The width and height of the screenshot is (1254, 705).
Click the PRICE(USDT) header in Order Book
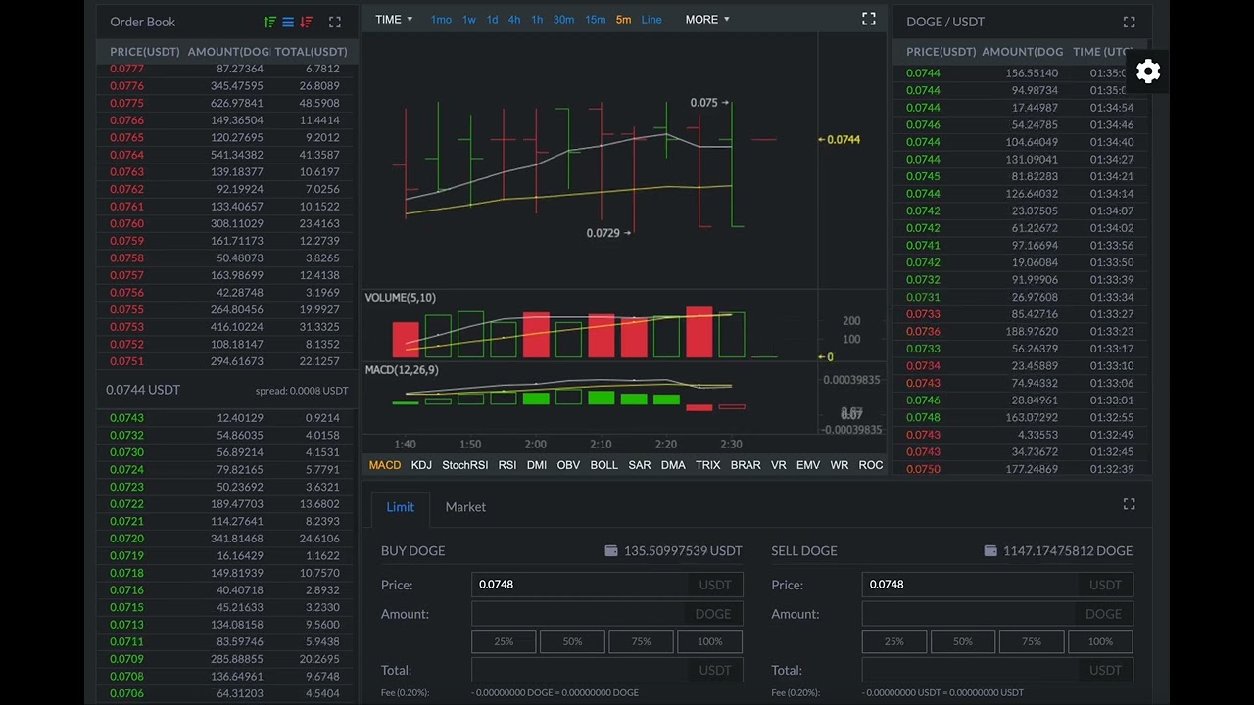pyautogui.click(x=145, y=52)
